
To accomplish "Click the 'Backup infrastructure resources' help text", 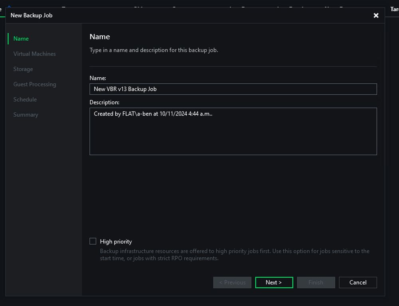I will tap(235, 255).
